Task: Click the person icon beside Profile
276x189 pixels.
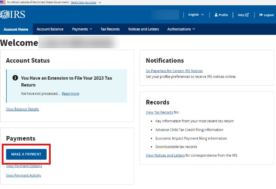Action: [x=216, y=15]
